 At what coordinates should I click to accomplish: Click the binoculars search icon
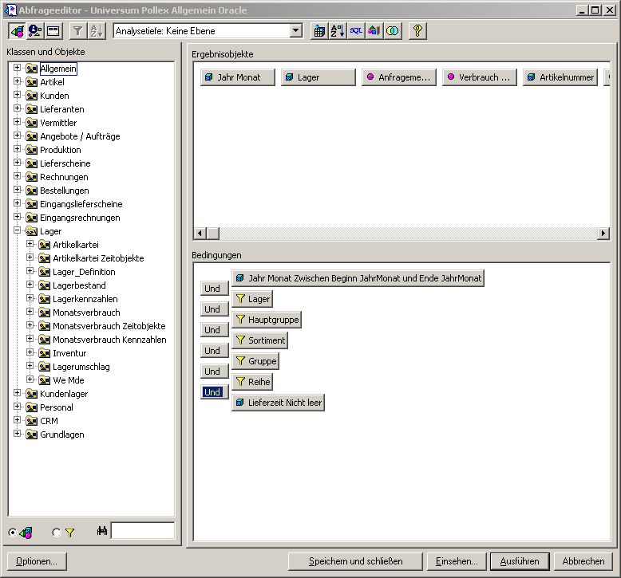[x=102, y=531]
